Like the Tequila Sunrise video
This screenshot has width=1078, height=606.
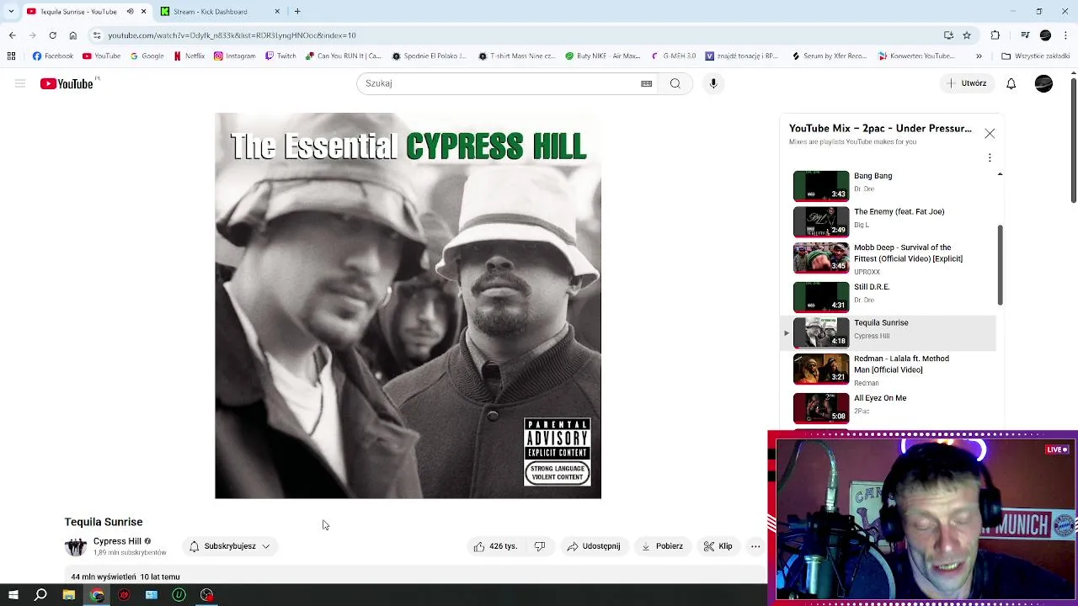point(495,546)
